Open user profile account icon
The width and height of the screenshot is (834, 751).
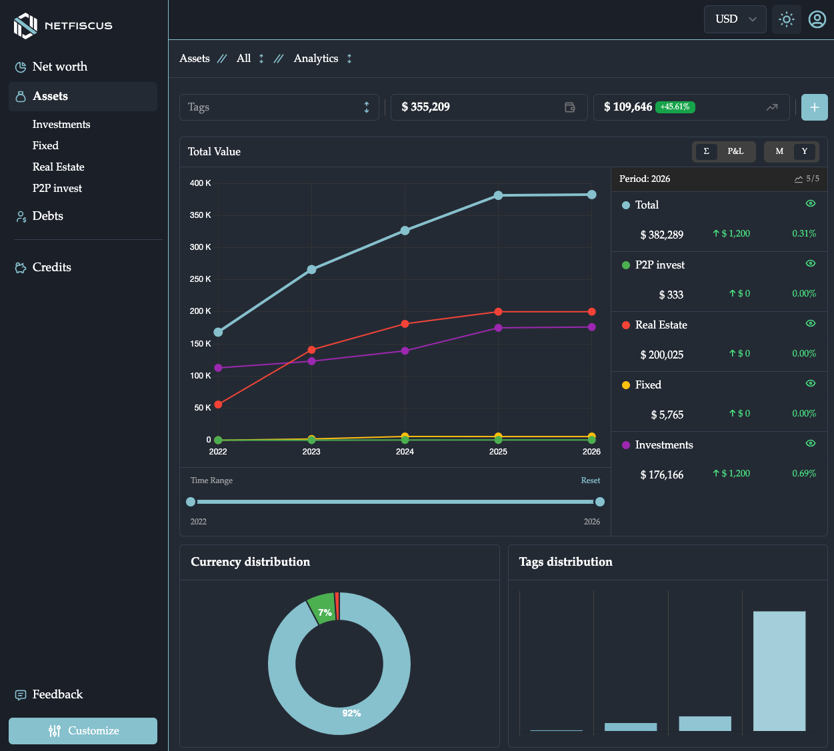(817, 19)
